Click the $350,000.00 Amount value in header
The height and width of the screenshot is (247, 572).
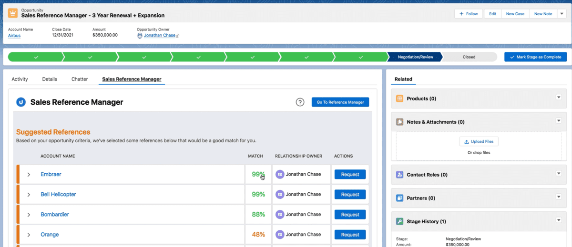(105, 35)
